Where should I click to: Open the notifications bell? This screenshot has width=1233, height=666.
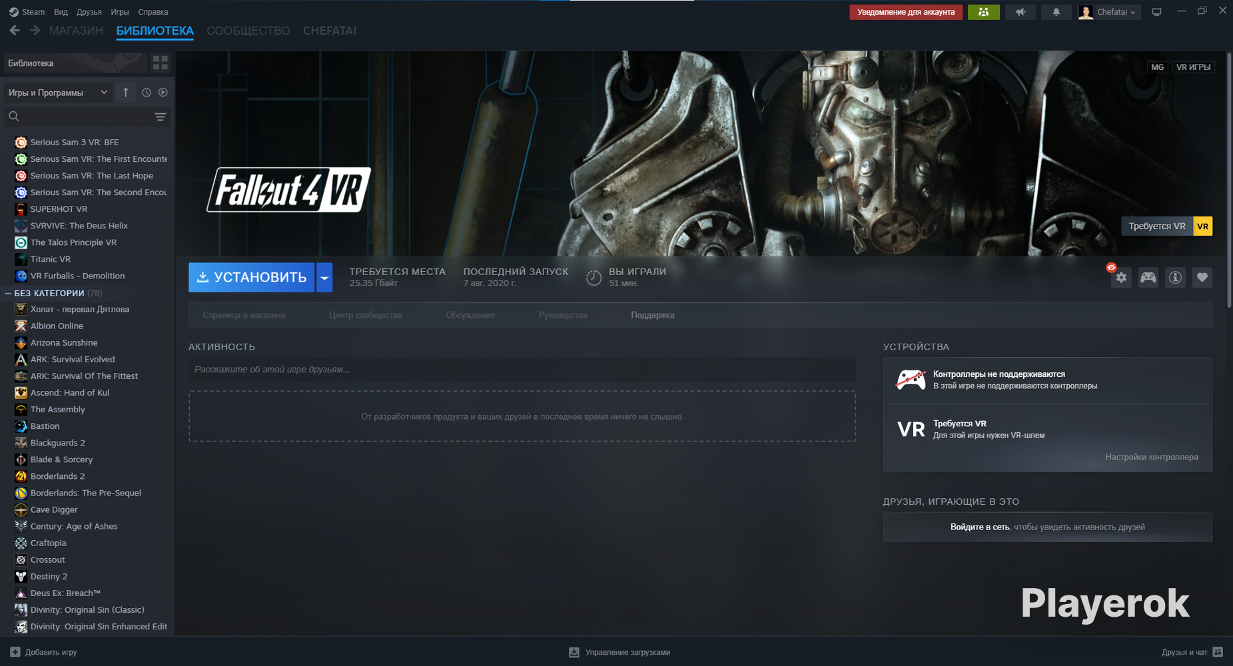[1056, 12]
